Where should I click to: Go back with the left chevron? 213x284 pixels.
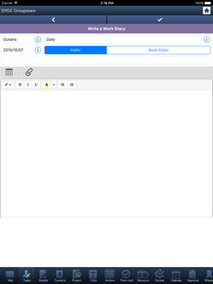coord(53,20)
